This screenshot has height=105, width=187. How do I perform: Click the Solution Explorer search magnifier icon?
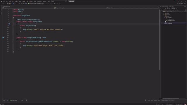pos(186,10)
